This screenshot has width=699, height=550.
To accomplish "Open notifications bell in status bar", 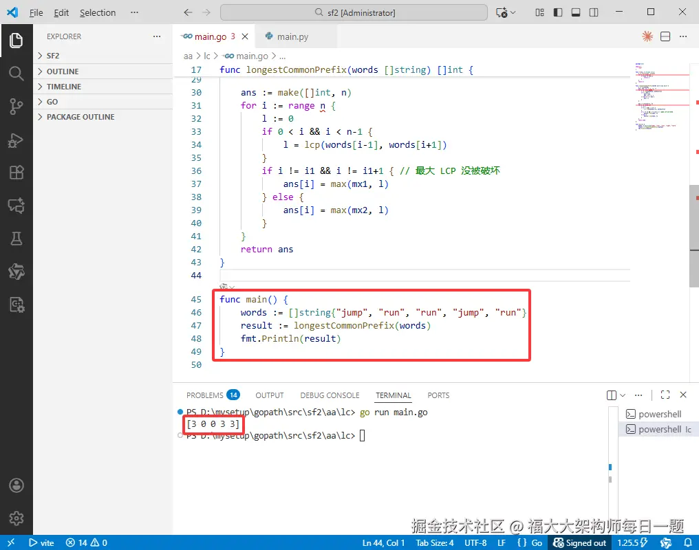I will [688, 542].
